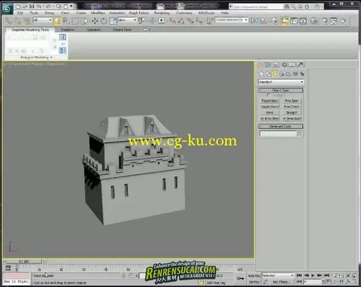Switch to the Utilities command panel hammer
Image resolution: width=361 pixels, height=287 pixels.
coord(300,65)
